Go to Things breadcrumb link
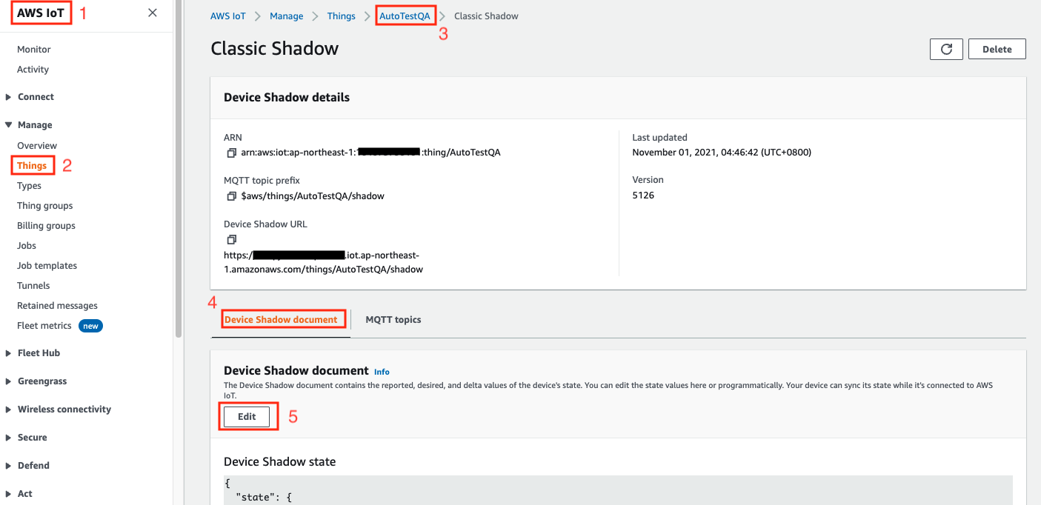Viewport: 1041px width, 505px height. (342, 16)
